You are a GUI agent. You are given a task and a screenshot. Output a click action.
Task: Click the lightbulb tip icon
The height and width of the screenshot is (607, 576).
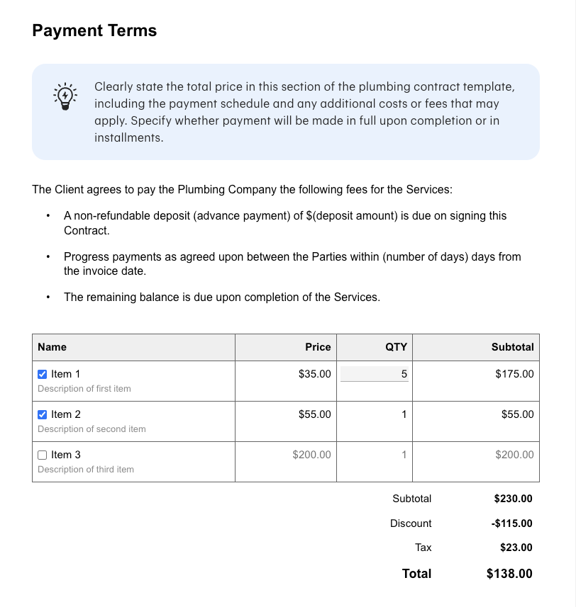point(65,96)
